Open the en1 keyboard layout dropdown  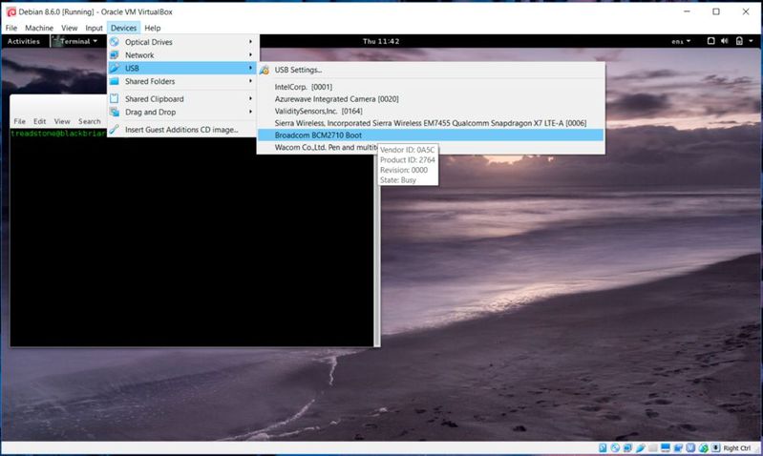[x=681, y=41]
